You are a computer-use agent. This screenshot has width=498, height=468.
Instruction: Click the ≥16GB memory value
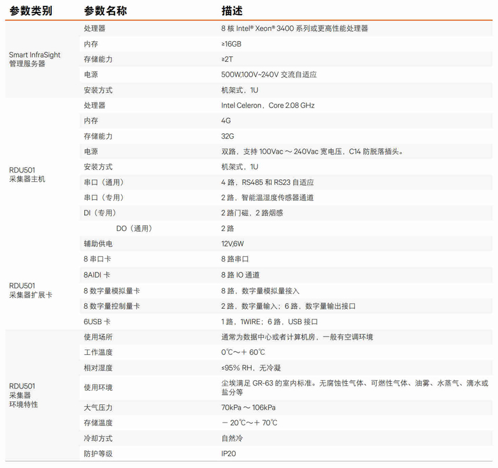tap(231, 44)
